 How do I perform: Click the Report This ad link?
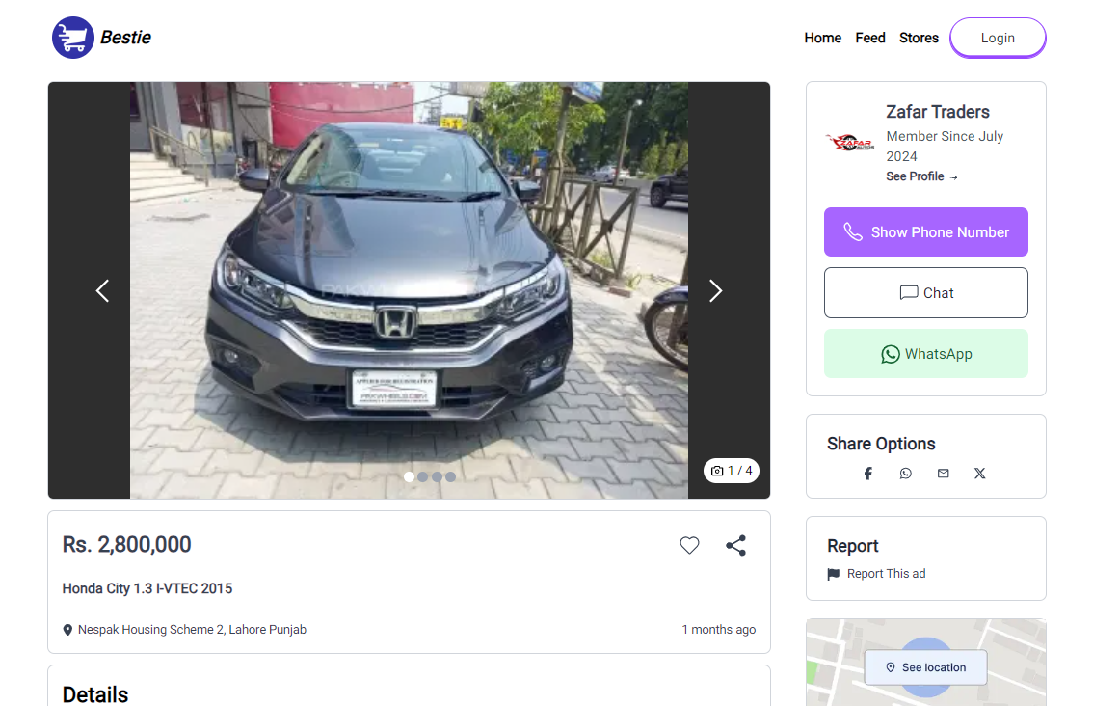[x=876, y=574]
